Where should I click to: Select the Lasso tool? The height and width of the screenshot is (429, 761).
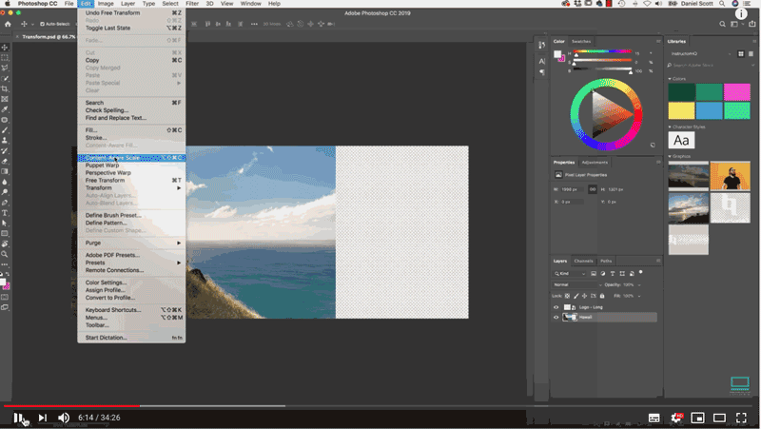(5, 68)
